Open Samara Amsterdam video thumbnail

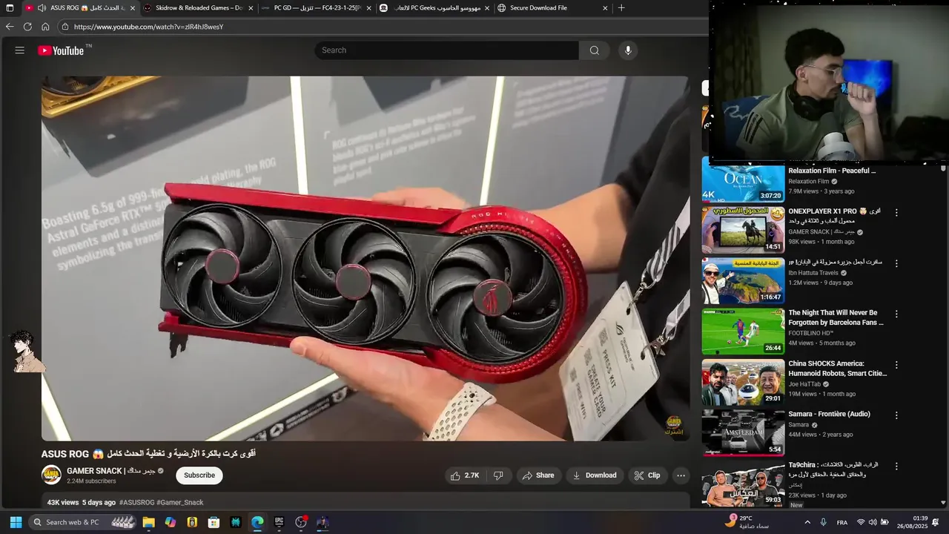(743, 433)
